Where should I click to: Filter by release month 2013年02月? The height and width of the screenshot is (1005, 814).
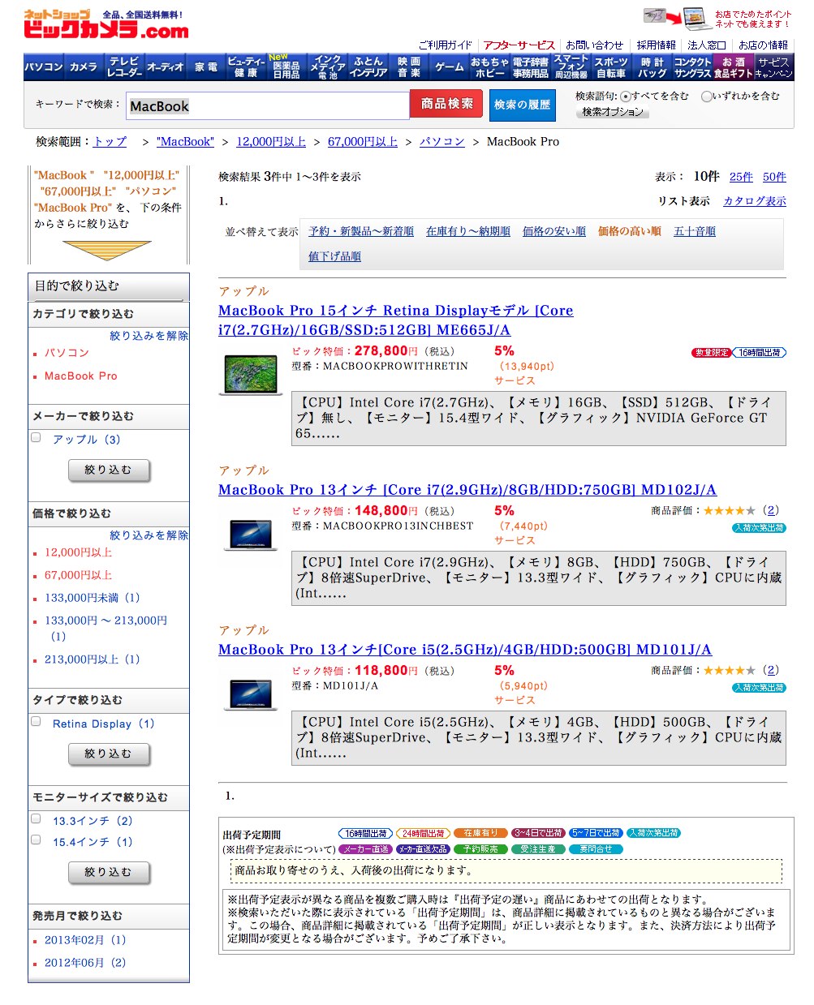[x=85, y=940]
